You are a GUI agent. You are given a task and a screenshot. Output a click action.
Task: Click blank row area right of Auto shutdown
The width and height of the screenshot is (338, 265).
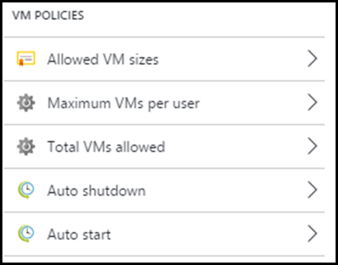coord(226,190)
